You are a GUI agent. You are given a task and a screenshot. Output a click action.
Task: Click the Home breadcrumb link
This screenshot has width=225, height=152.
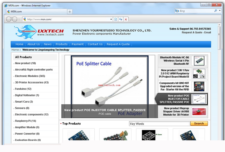[x=15, y=50]
